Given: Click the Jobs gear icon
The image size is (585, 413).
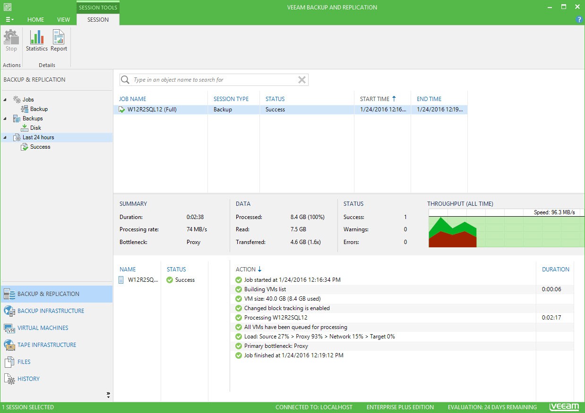Looking at the screenshot, I should 17,100.
